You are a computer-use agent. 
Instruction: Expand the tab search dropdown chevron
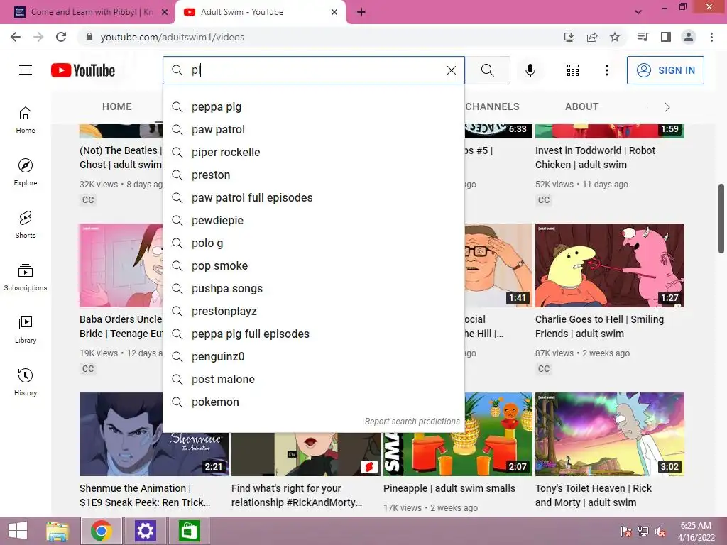(x=638, y=12)
